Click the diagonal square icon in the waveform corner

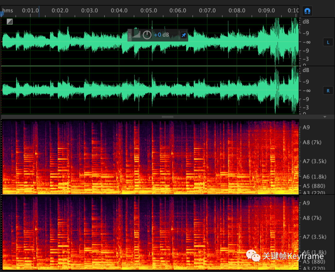click(x=10, y=21)
